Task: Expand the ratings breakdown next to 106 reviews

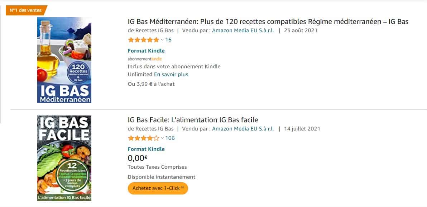Action: (x=162, y=138)
